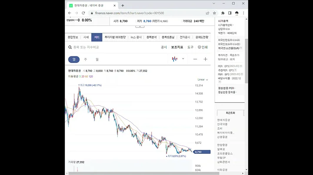Open 한양증권 from recent list
The height and width of the screenshot is (175, 313).
pos(223,145)
